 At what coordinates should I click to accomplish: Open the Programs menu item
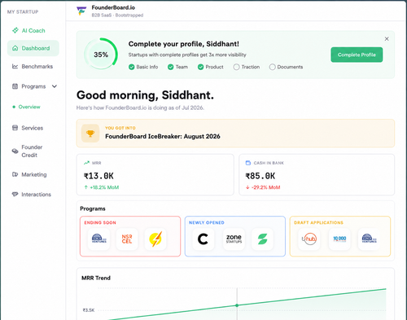coord(33,86)
